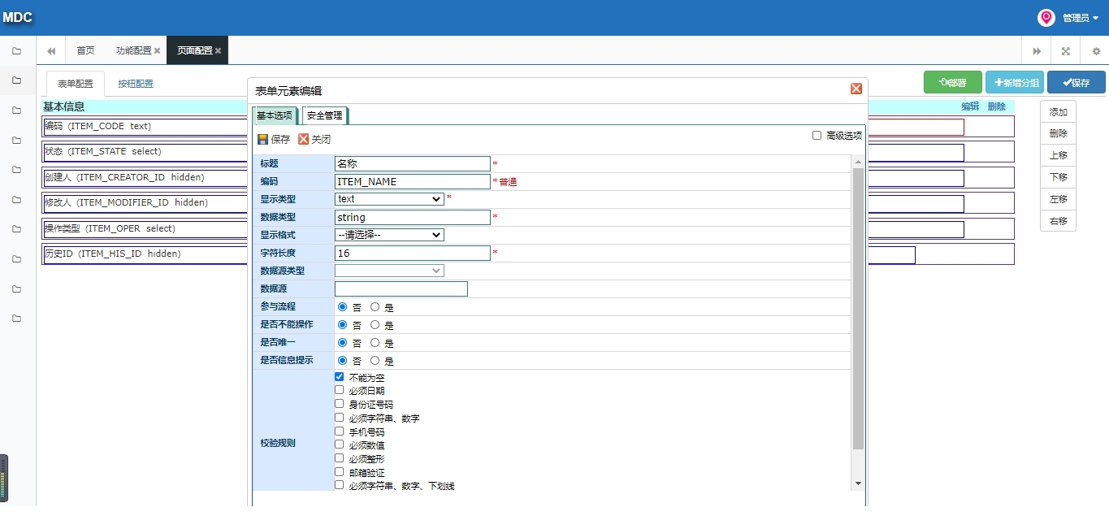Click the 上移 side button
This screenshot has width=1109, height=516.
(1059, 156)
